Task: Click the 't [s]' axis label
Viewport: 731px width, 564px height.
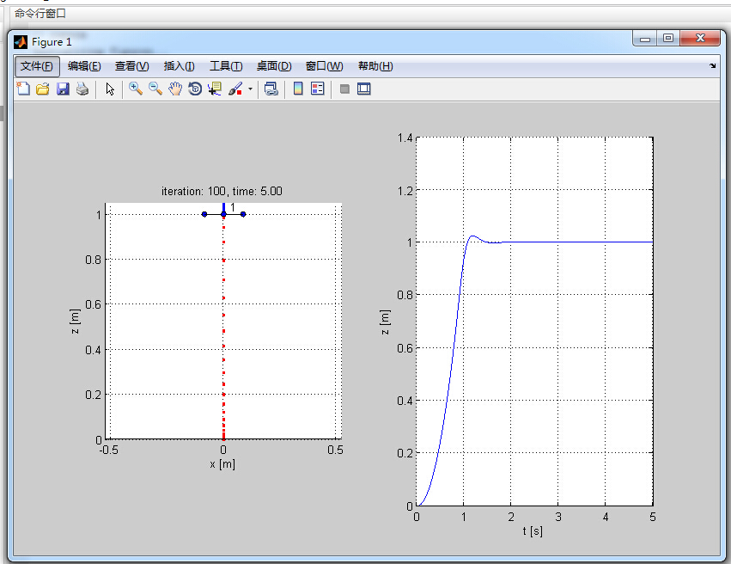Action: [533, 530]
